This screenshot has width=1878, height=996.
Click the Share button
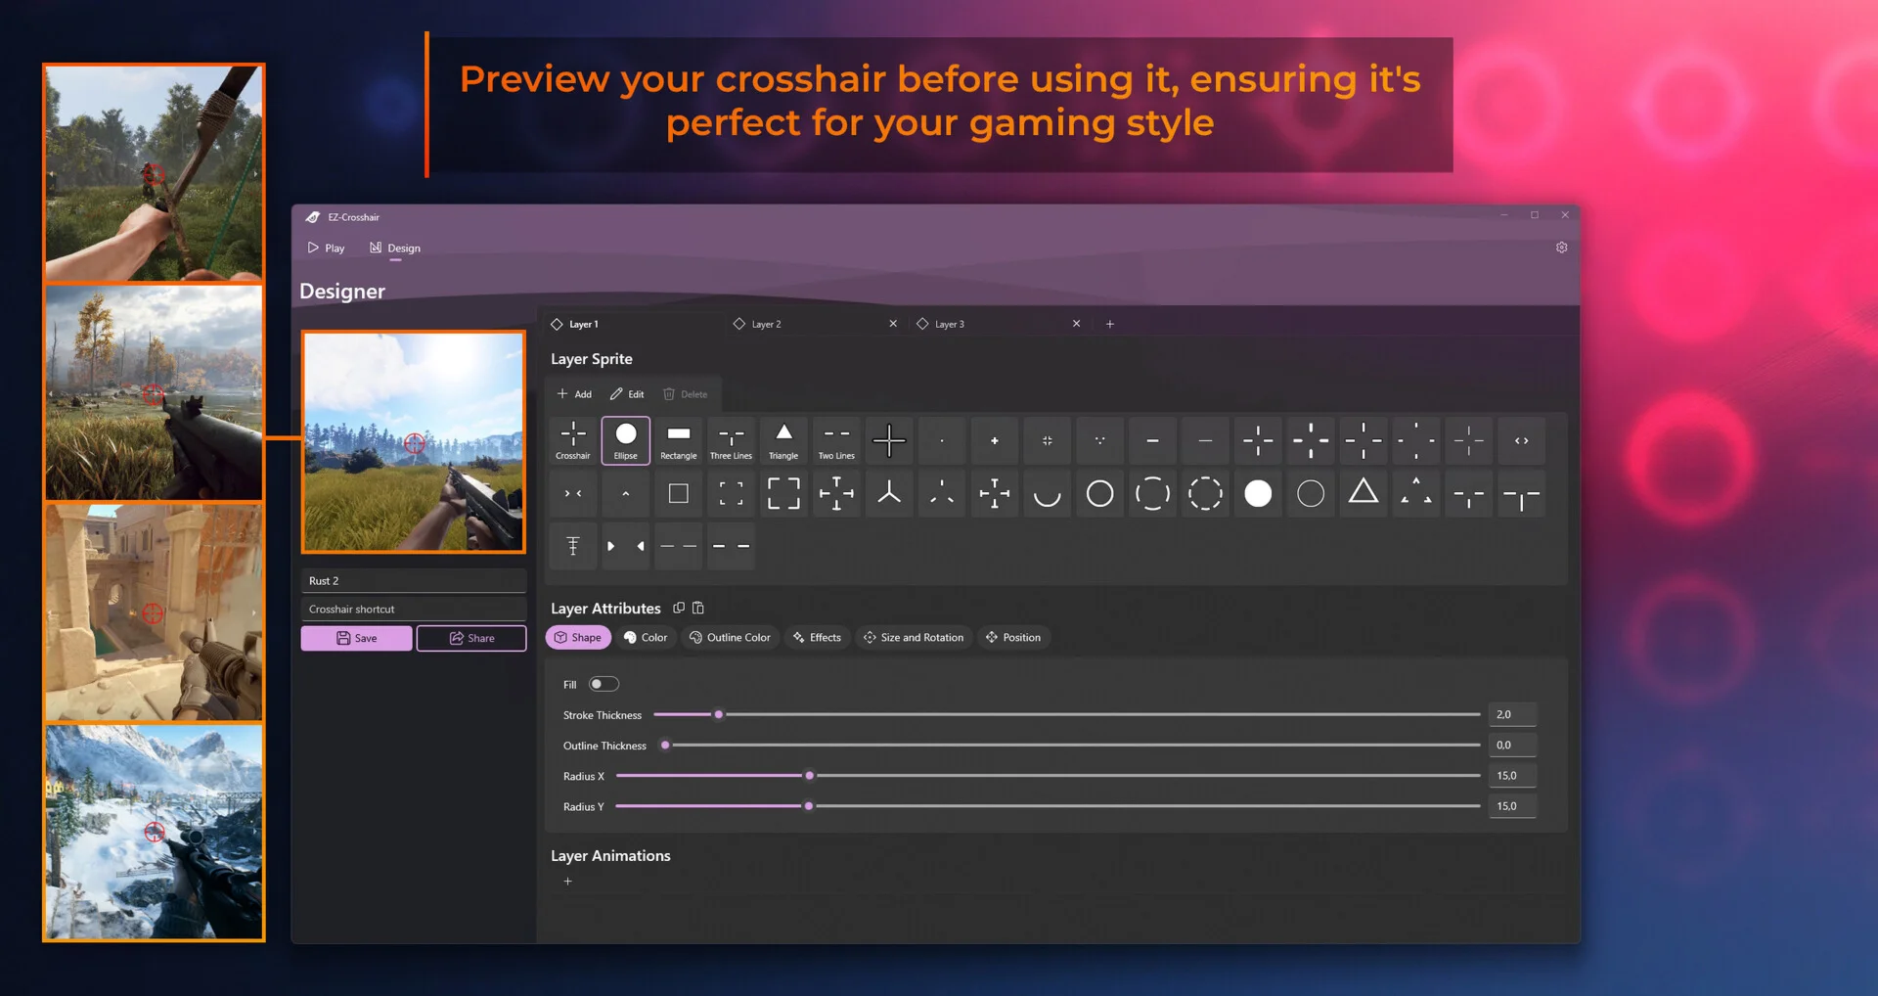(x=471, y=638)
